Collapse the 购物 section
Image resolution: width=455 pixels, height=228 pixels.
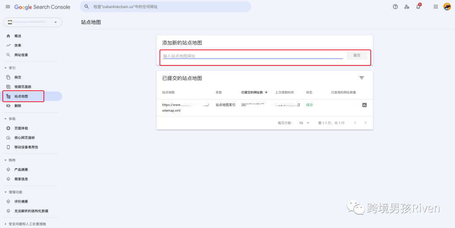click(10, 160)
